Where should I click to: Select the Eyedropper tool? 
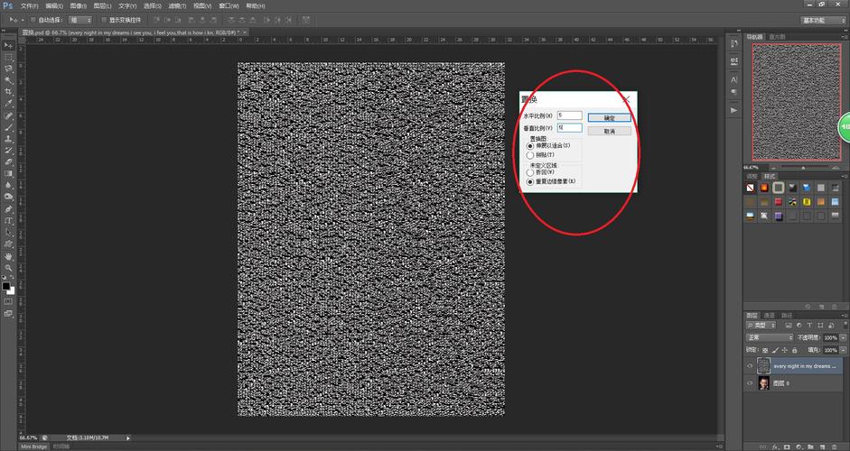click(8, 104)
